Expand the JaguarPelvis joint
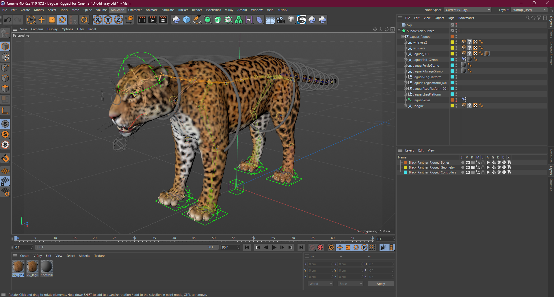This screenshot has width=554, height=297. tap(406, 100)
